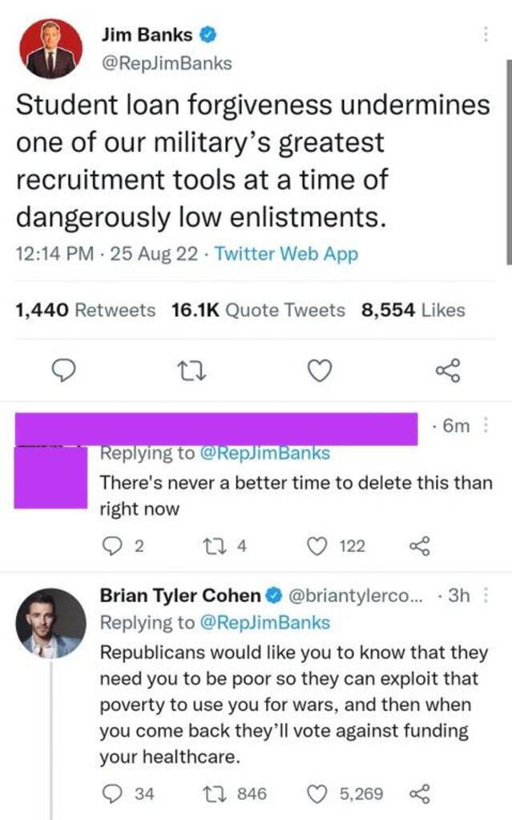Open more options on Brian Tyler Cohen's reply

point(486,595)
